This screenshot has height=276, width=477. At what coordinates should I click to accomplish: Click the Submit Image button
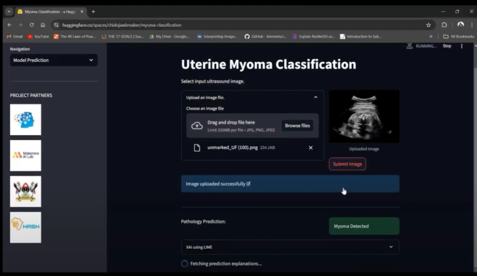click(x=348, y=164)
